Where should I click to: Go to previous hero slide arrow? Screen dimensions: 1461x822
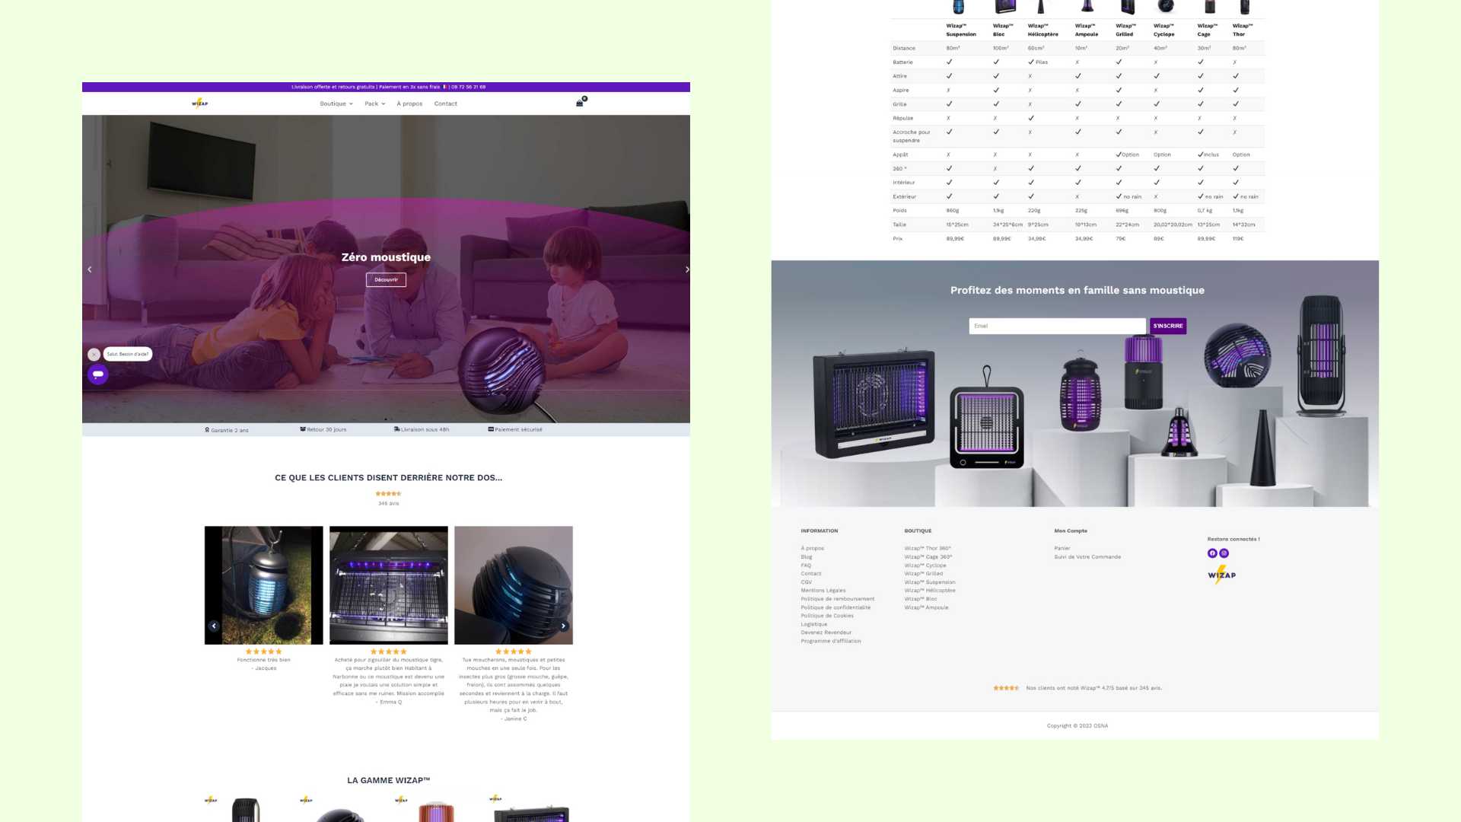point(90,269)
